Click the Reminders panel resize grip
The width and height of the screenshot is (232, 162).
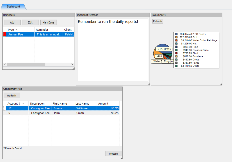[x=74, y=68]
